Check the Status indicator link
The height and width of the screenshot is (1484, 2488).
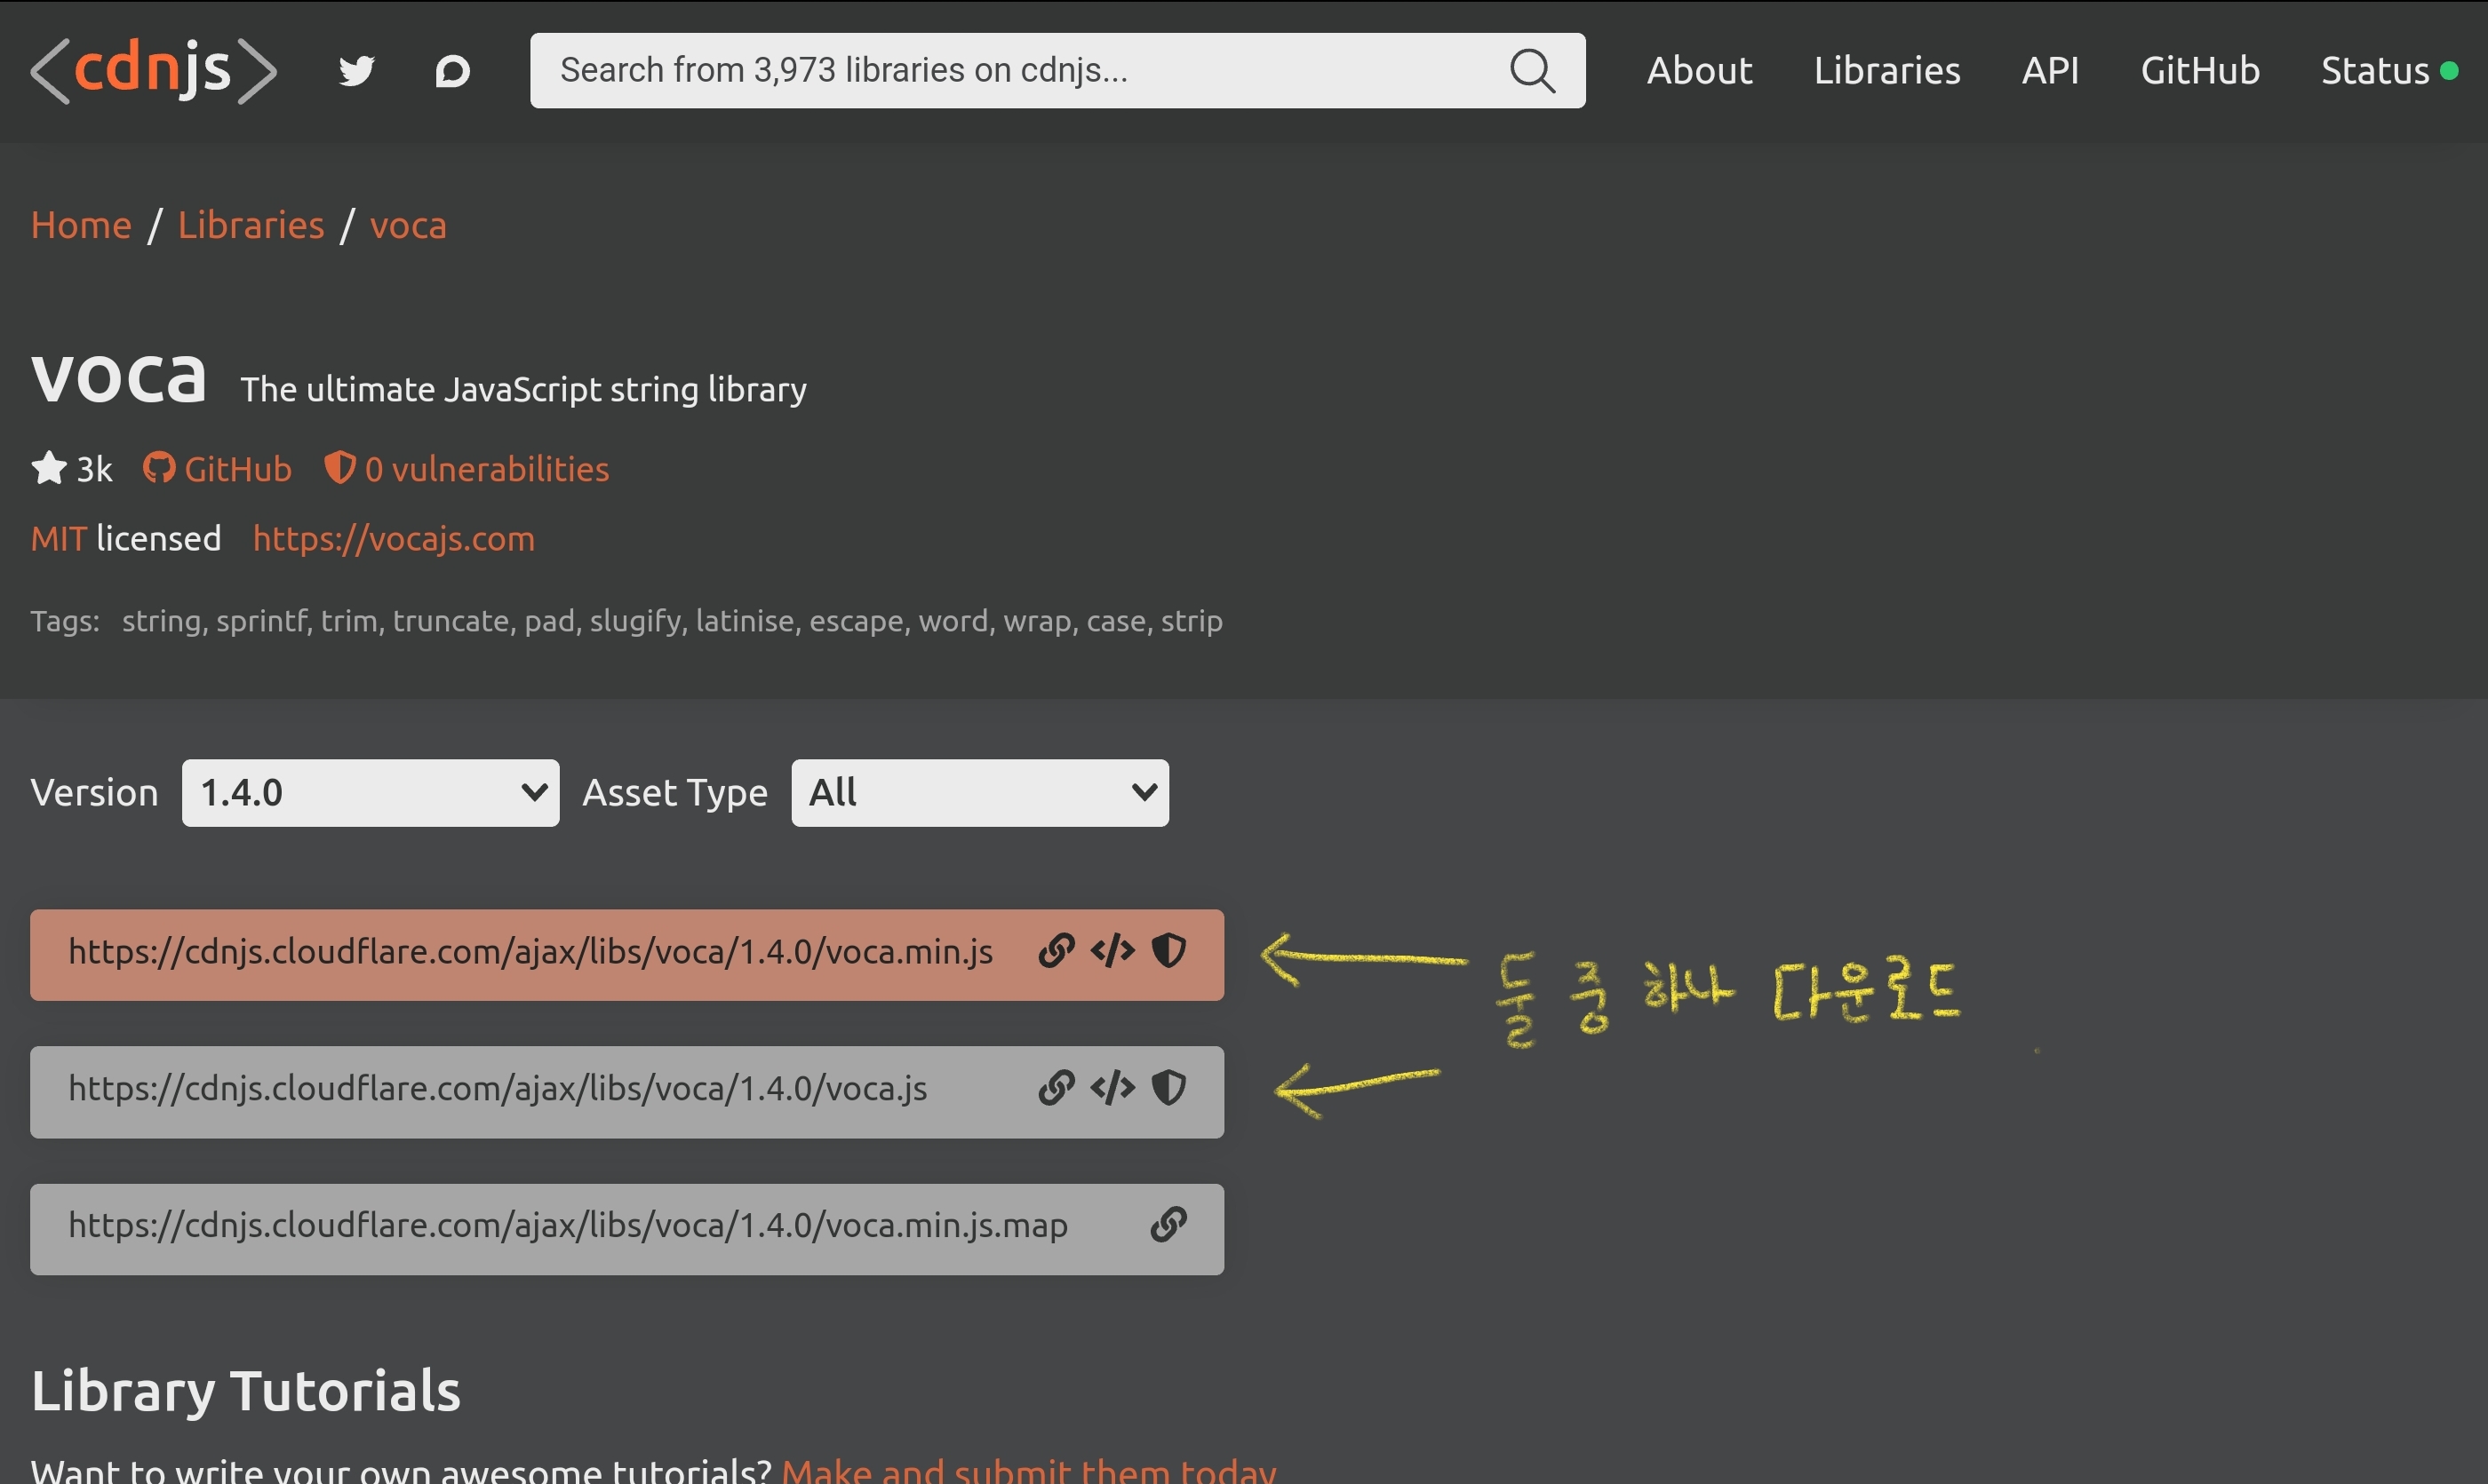click(x=2388, y=71)
